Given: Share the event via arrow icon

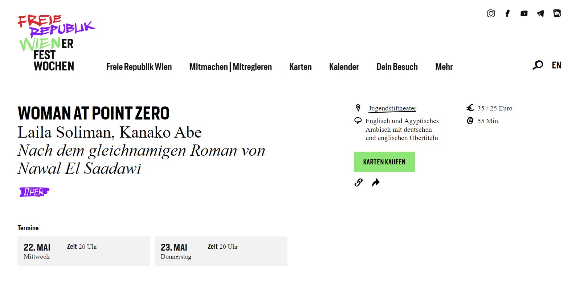Looking at the screenshot, I should coord(376,183).
